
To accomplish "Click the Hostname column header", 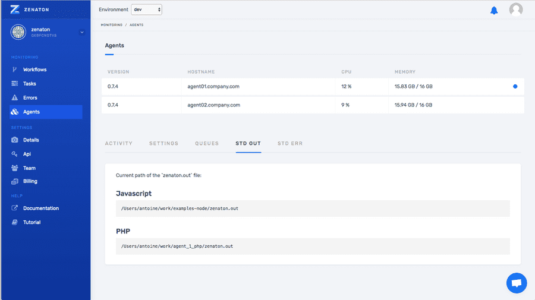I will tap(201, 72).
